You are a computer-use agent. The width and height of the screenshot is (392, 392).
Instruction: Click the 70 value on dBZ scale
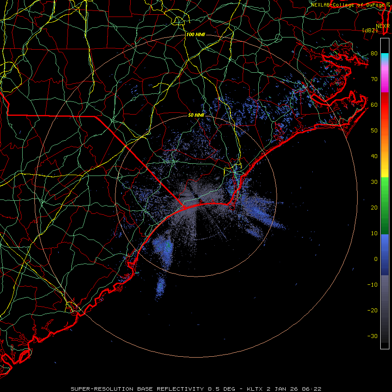(x=374, y=79)
